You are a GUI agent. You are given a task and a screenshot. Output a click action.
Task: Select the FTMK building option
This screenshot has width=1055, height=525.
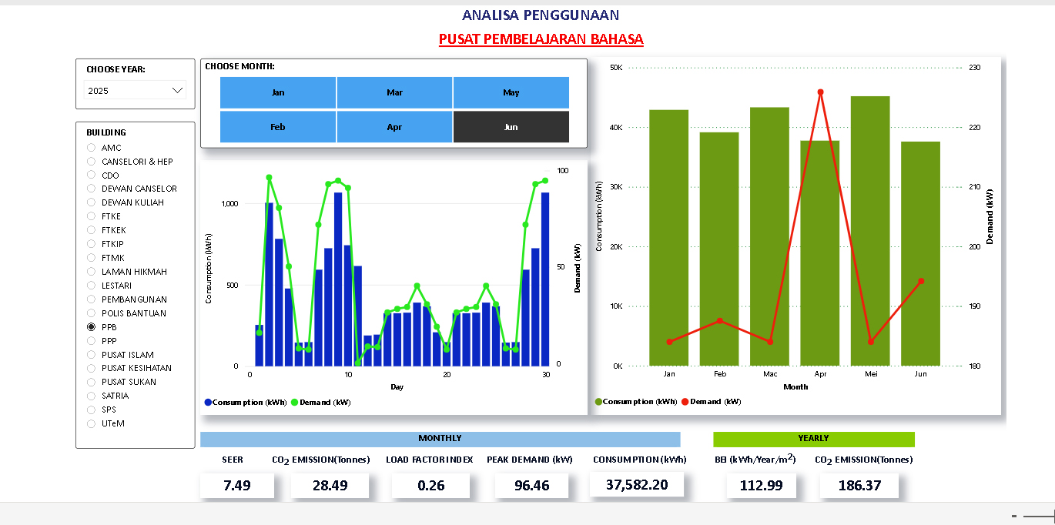(92, 258)
